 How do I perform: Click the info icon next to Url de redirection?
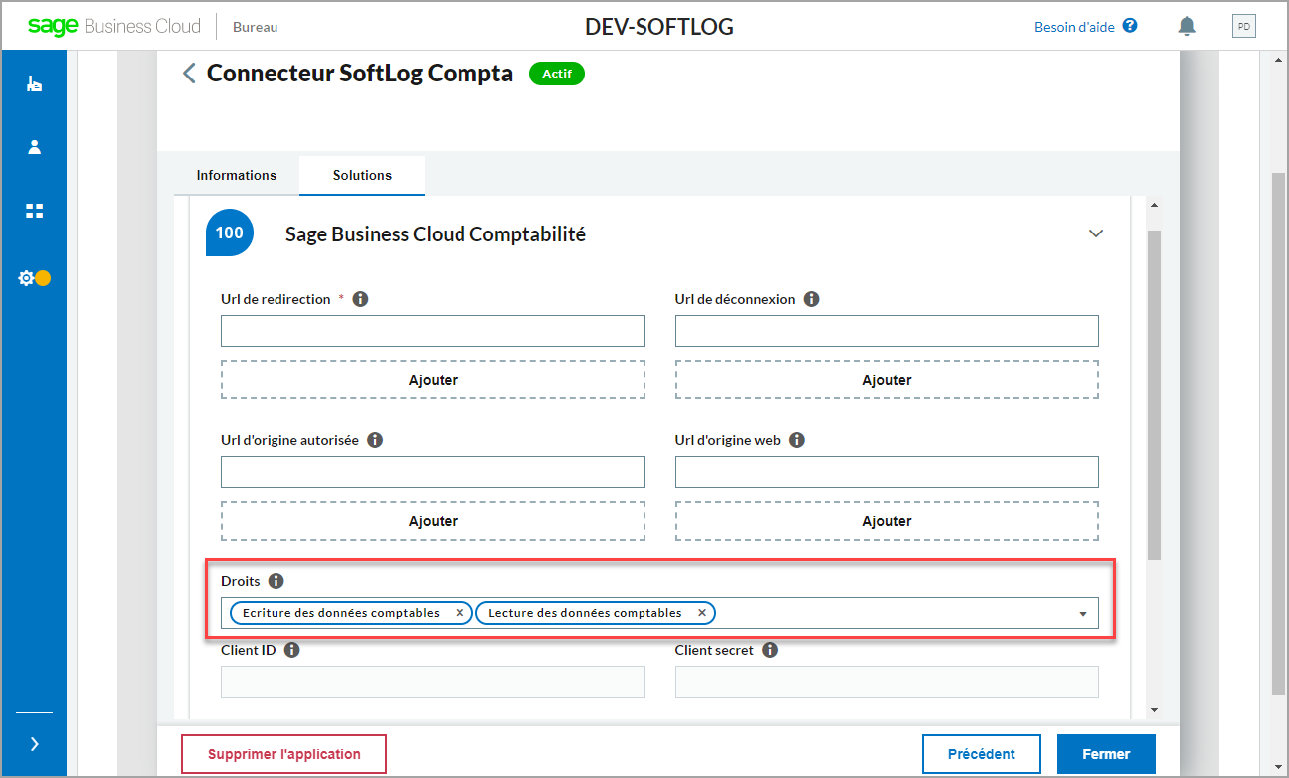tap(361, 299)
